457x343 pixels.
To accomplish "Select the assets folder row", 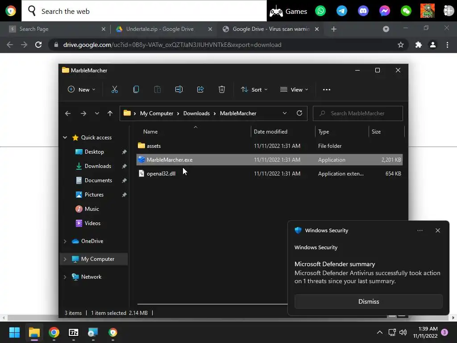I will click(x=269, y=146).
